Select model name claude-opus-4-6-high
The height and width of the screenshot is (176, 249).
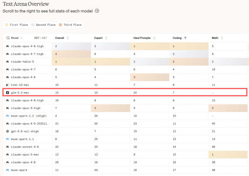(27, 46)
